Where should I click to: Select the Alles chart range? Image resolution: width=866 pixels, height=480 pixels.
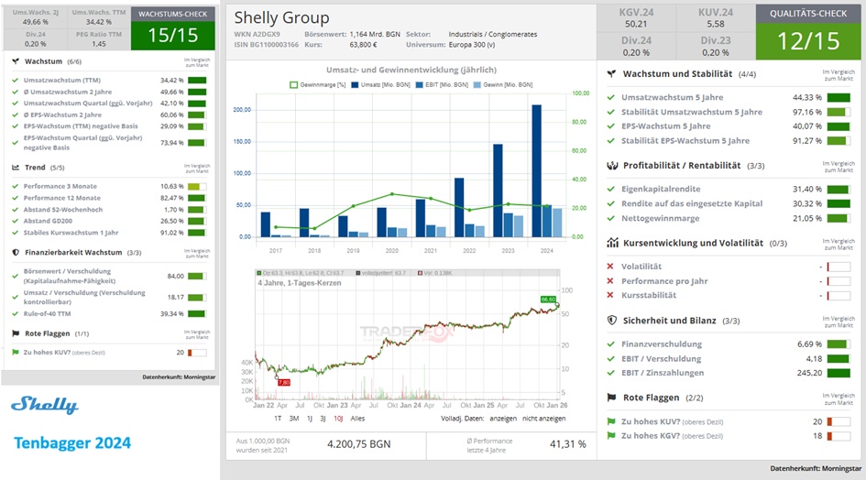(x=358, y=418)
